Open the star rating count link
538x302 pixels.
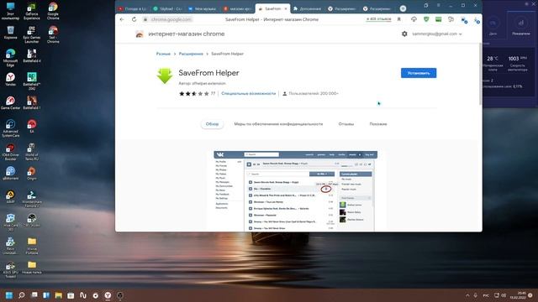(213, 93)
